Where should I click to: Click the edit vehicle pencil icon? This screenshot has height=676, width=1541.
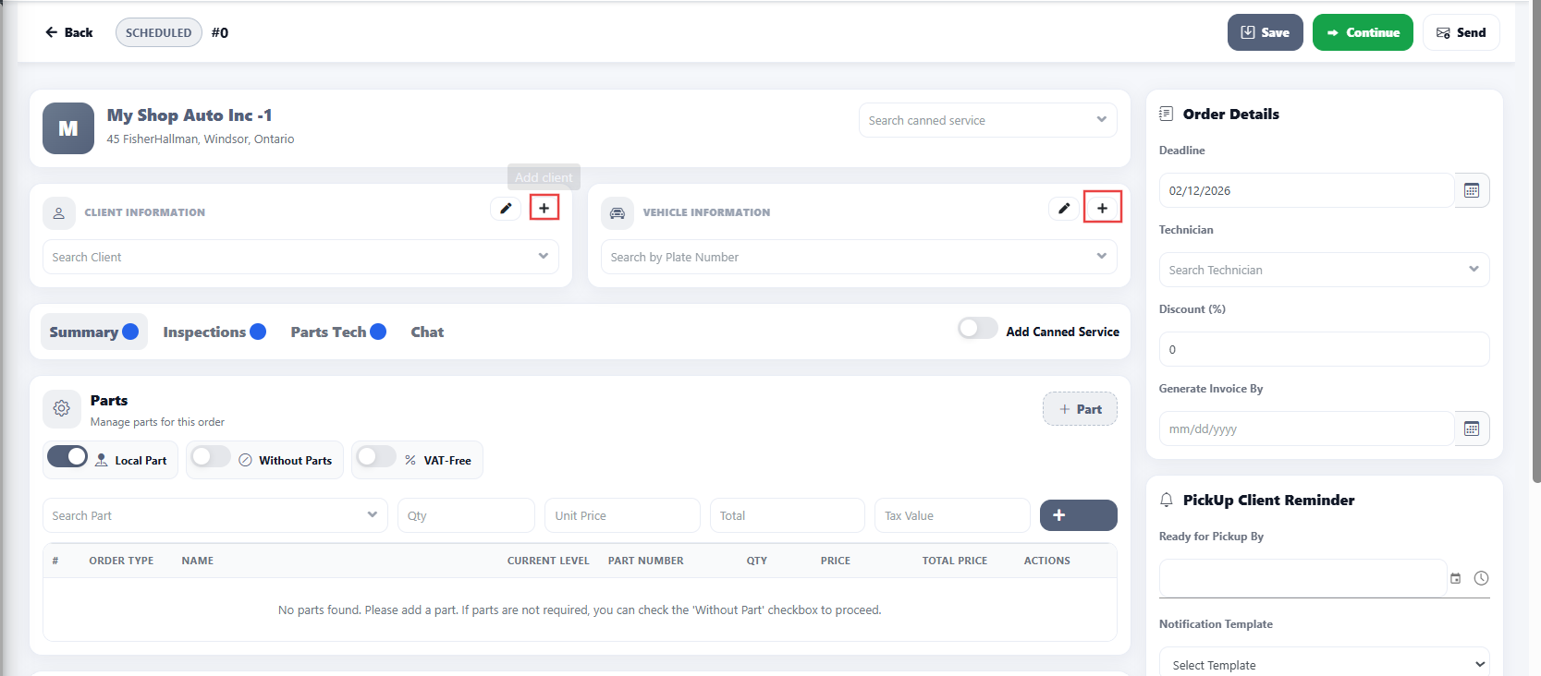pos(1064,208)
